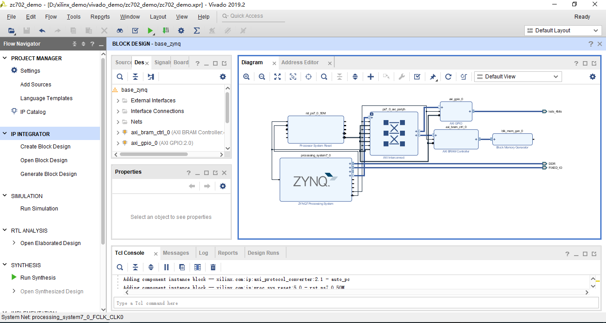Click the Quick Access search field
Image resolution: width=606 pixels, height=323 pixels.
253,16
